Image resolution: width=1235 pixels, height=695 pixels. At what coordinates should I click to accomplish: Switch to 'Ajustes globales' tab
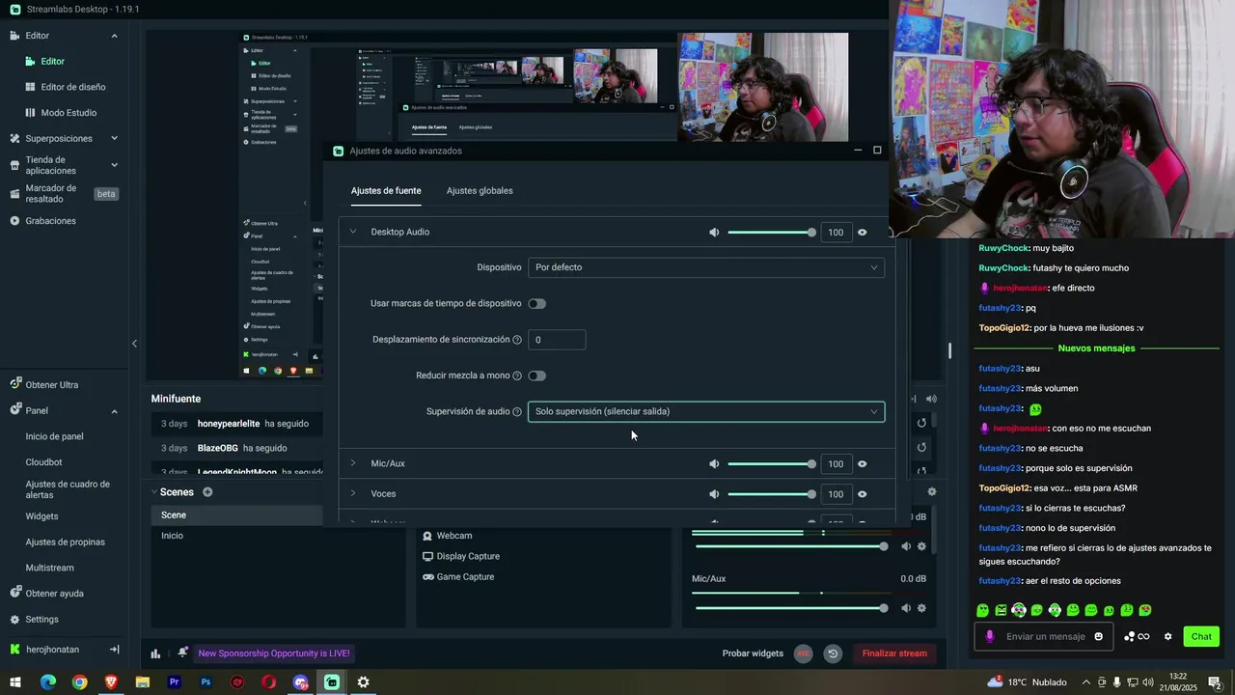pos(480,191)
